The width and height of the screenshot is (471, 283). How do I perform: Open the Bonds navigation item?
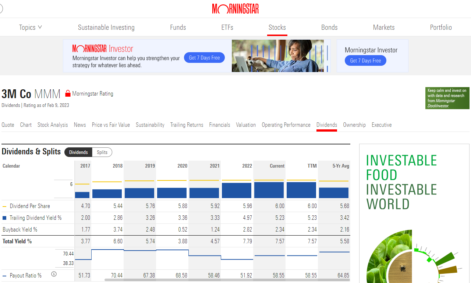(329, 27)
